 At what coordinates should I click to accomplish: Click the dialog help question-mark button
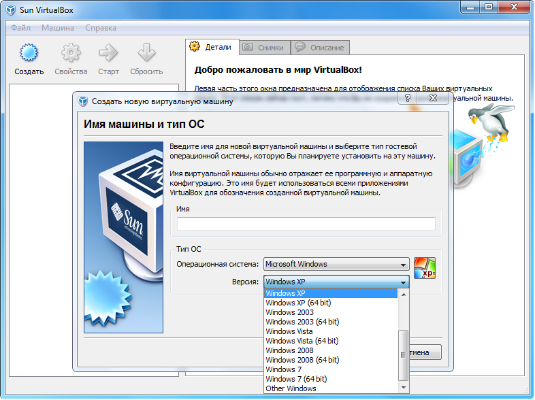(408, 98)
